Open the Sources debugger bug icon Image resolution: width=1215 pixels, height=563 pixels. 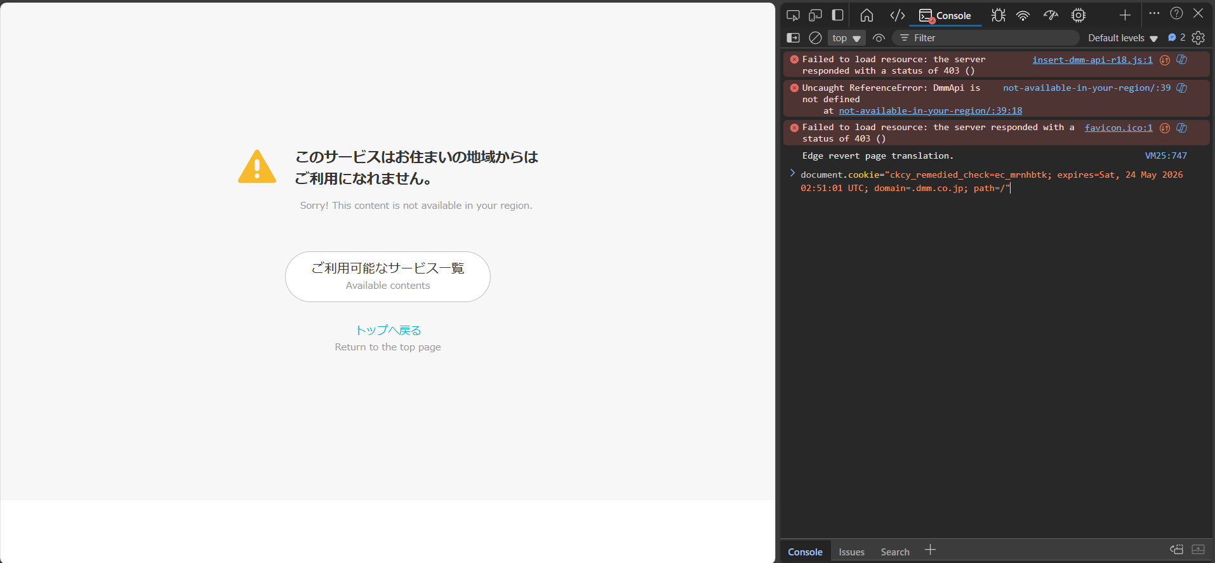[999, 15]
